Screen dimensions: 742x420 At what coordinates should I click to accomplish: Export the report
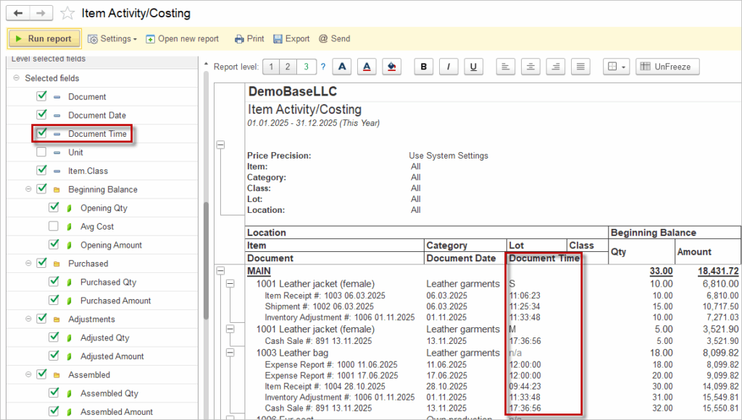[291, 39]
